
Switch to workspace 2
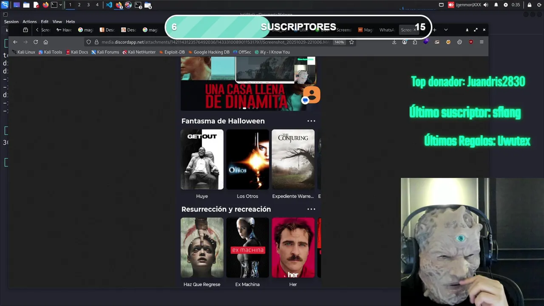coord(79,5)
